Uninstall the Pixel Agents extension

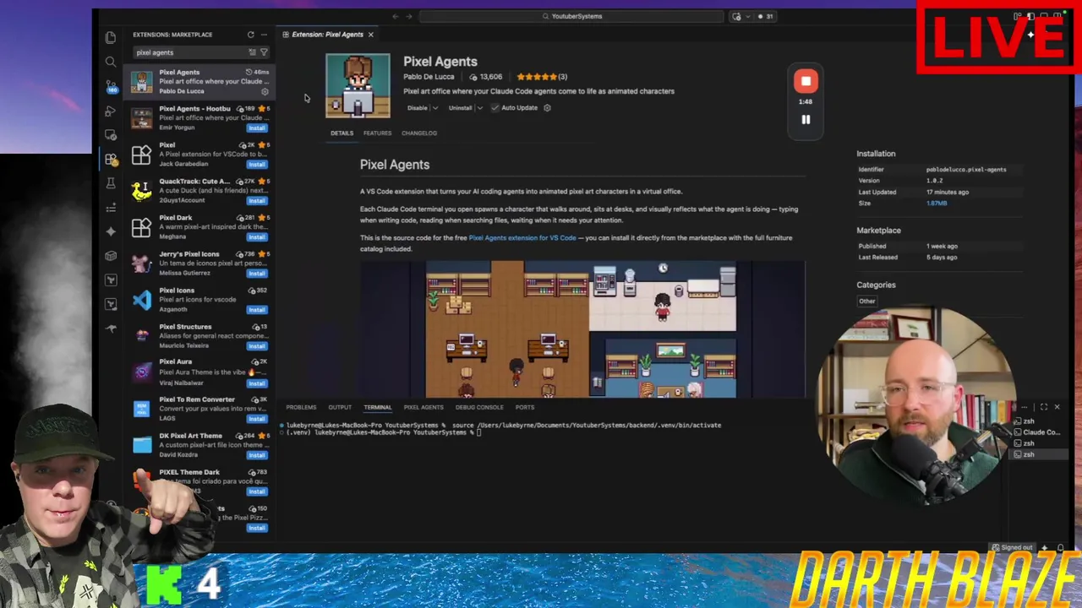pos(460,108)
